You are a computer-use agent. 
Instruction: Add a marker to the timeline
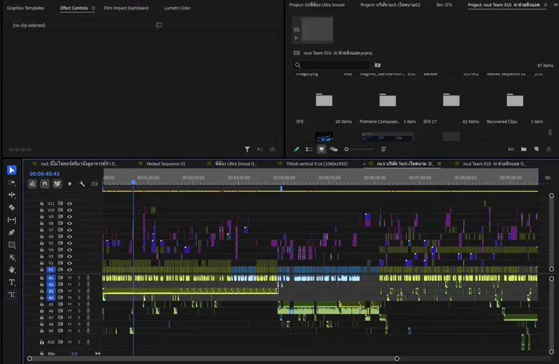pyautogui.click(x=70, y=184)
